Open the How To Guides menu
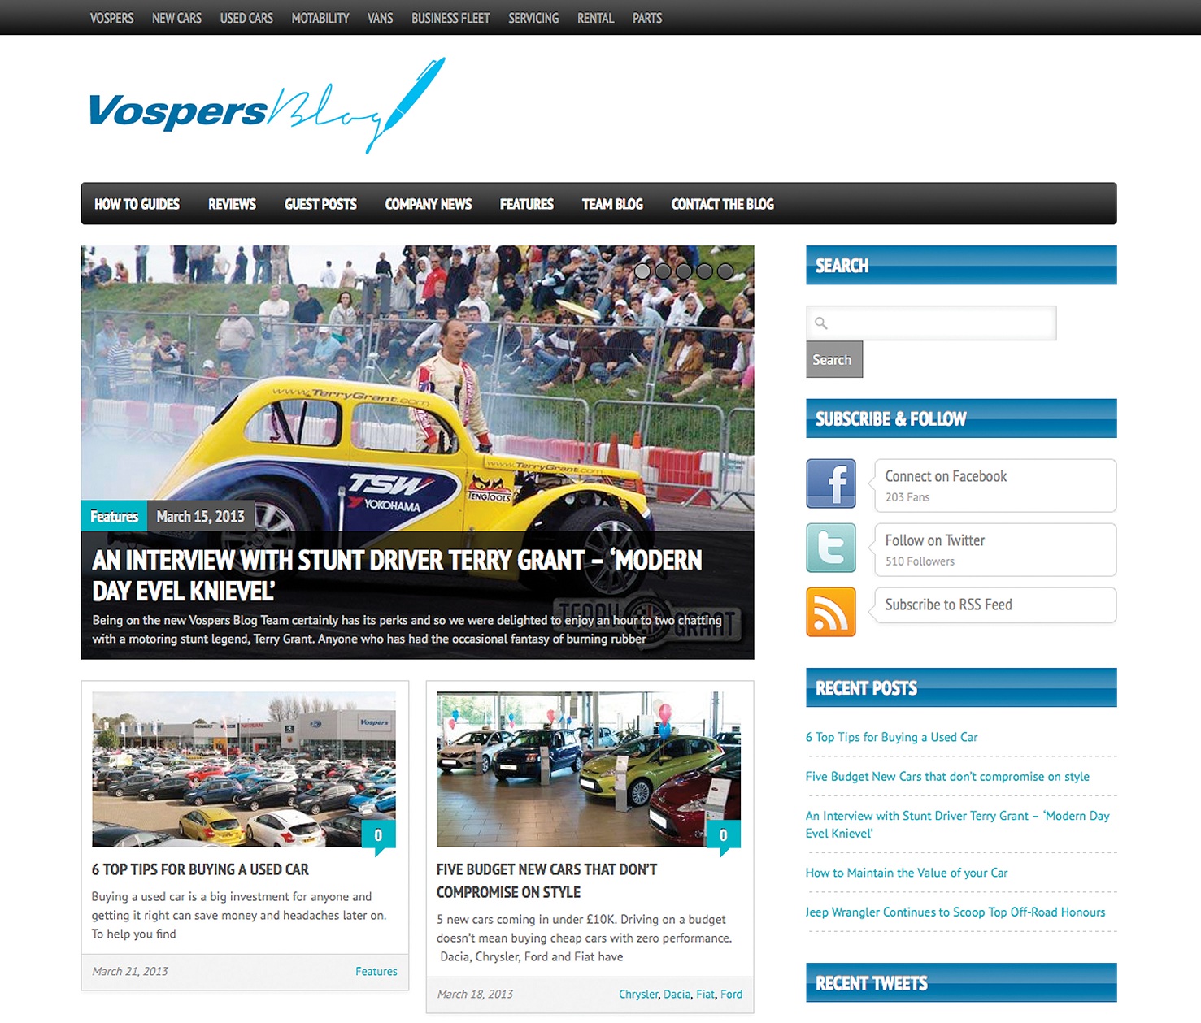 137,204
